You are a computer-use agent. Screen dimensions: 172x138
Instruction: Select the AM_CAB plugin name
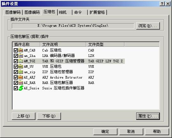30,50
